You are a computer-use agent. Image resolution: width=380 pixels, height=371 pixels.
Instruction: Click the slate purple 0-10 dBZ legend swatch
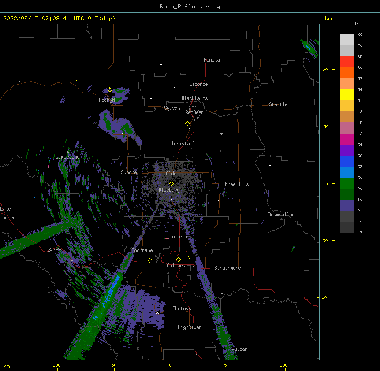pyautogui.click(x=346, y=205)
